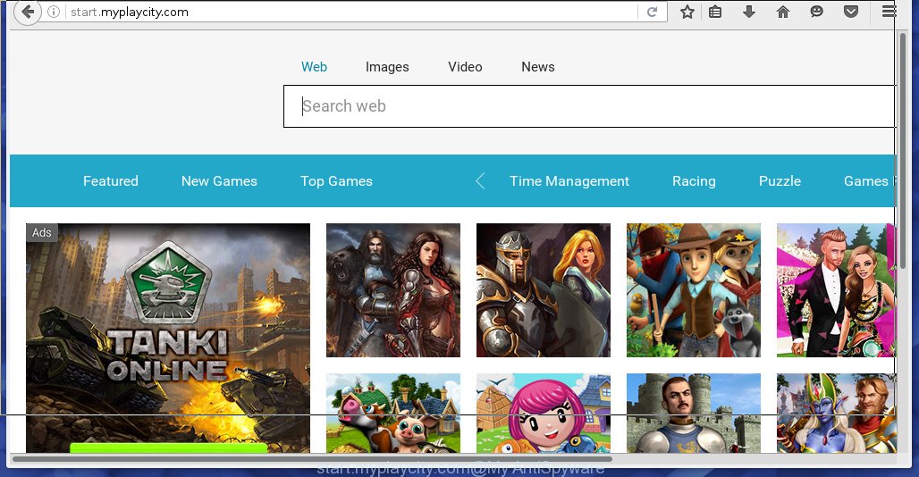Switch to the Video search tab

(x=466, y=67)
